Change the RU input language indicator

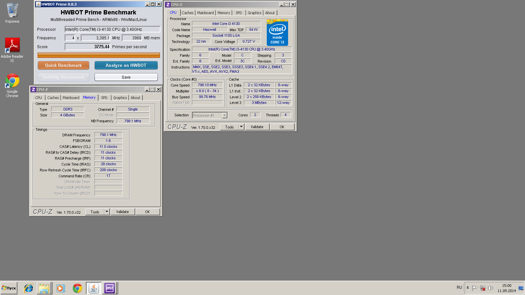pyautogui.click(x=459, y=287)
